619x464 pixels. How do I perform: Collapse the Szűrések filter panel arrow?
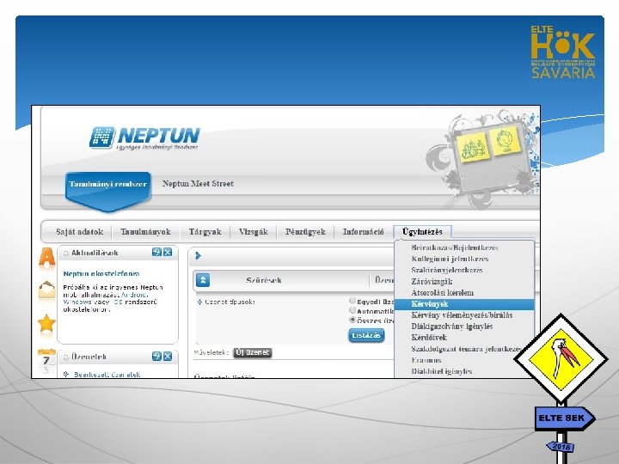pos(203,280)
